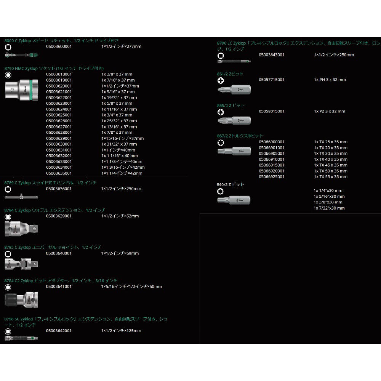Select the 8790 HMC Zyklop socket image
The image size is (381, 381).
[x=22, y=90]
